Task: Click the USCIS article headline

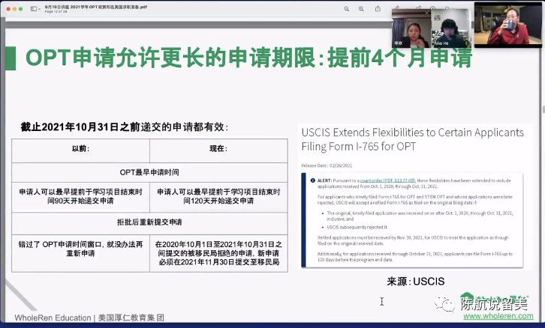Action: 412,139
